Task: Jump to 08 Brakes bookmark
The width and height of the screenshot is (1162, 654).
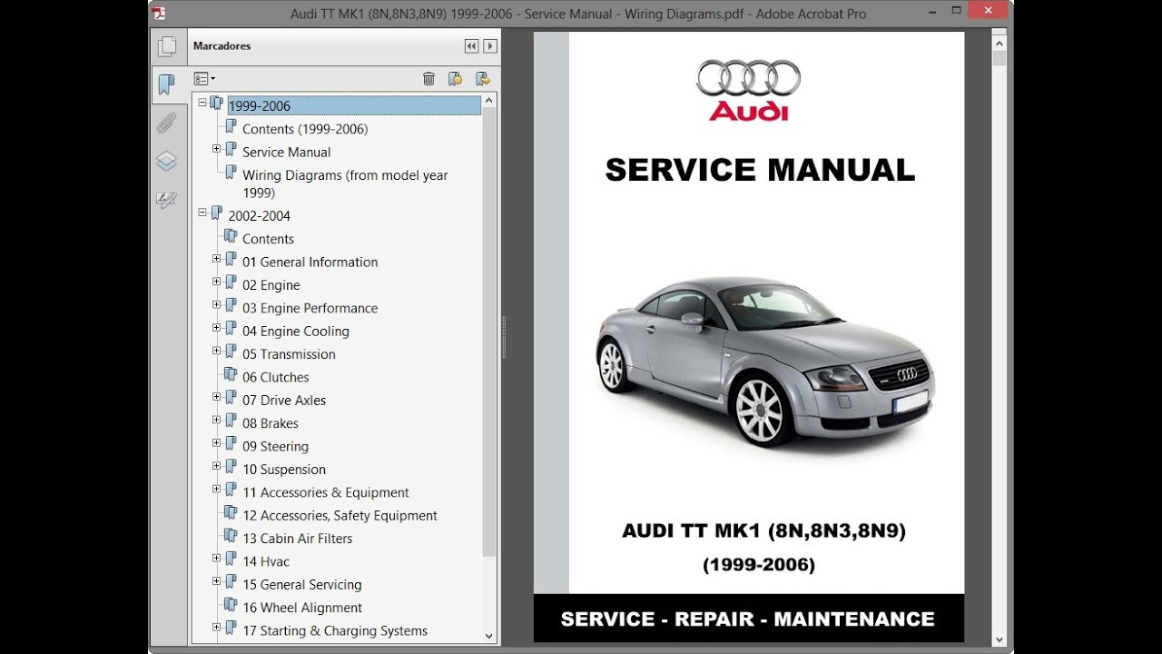Action: point(270,423)
